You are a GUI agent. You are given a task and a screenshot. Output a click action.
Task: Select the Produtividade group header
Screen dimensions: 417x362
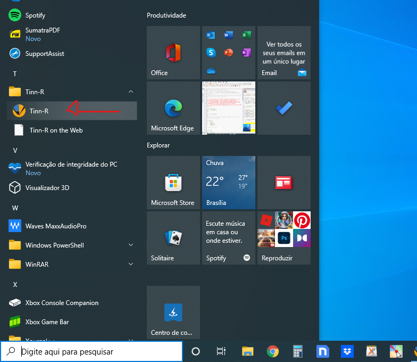coord(166,15)
